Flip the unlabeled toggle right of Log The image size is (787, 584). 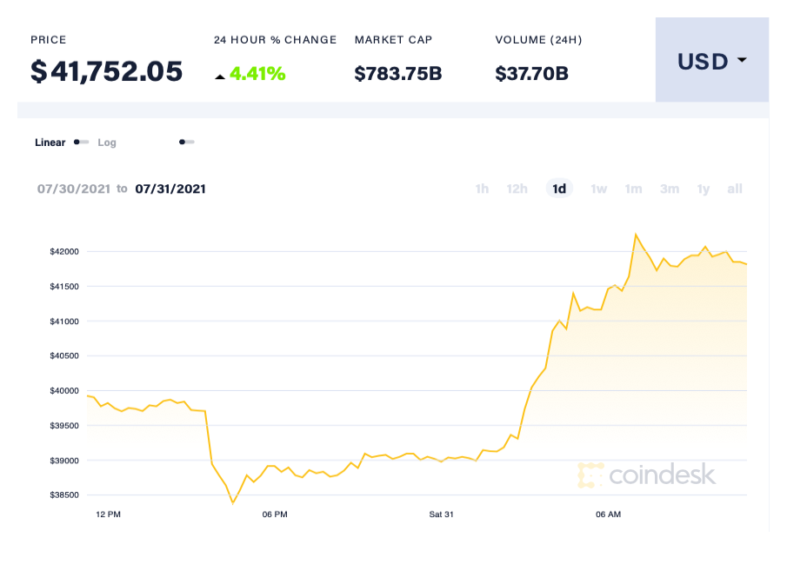coord(186,141)
